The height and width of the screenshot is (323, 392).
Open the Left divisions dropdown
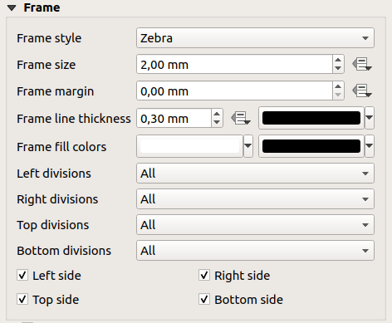click(255, 174)
